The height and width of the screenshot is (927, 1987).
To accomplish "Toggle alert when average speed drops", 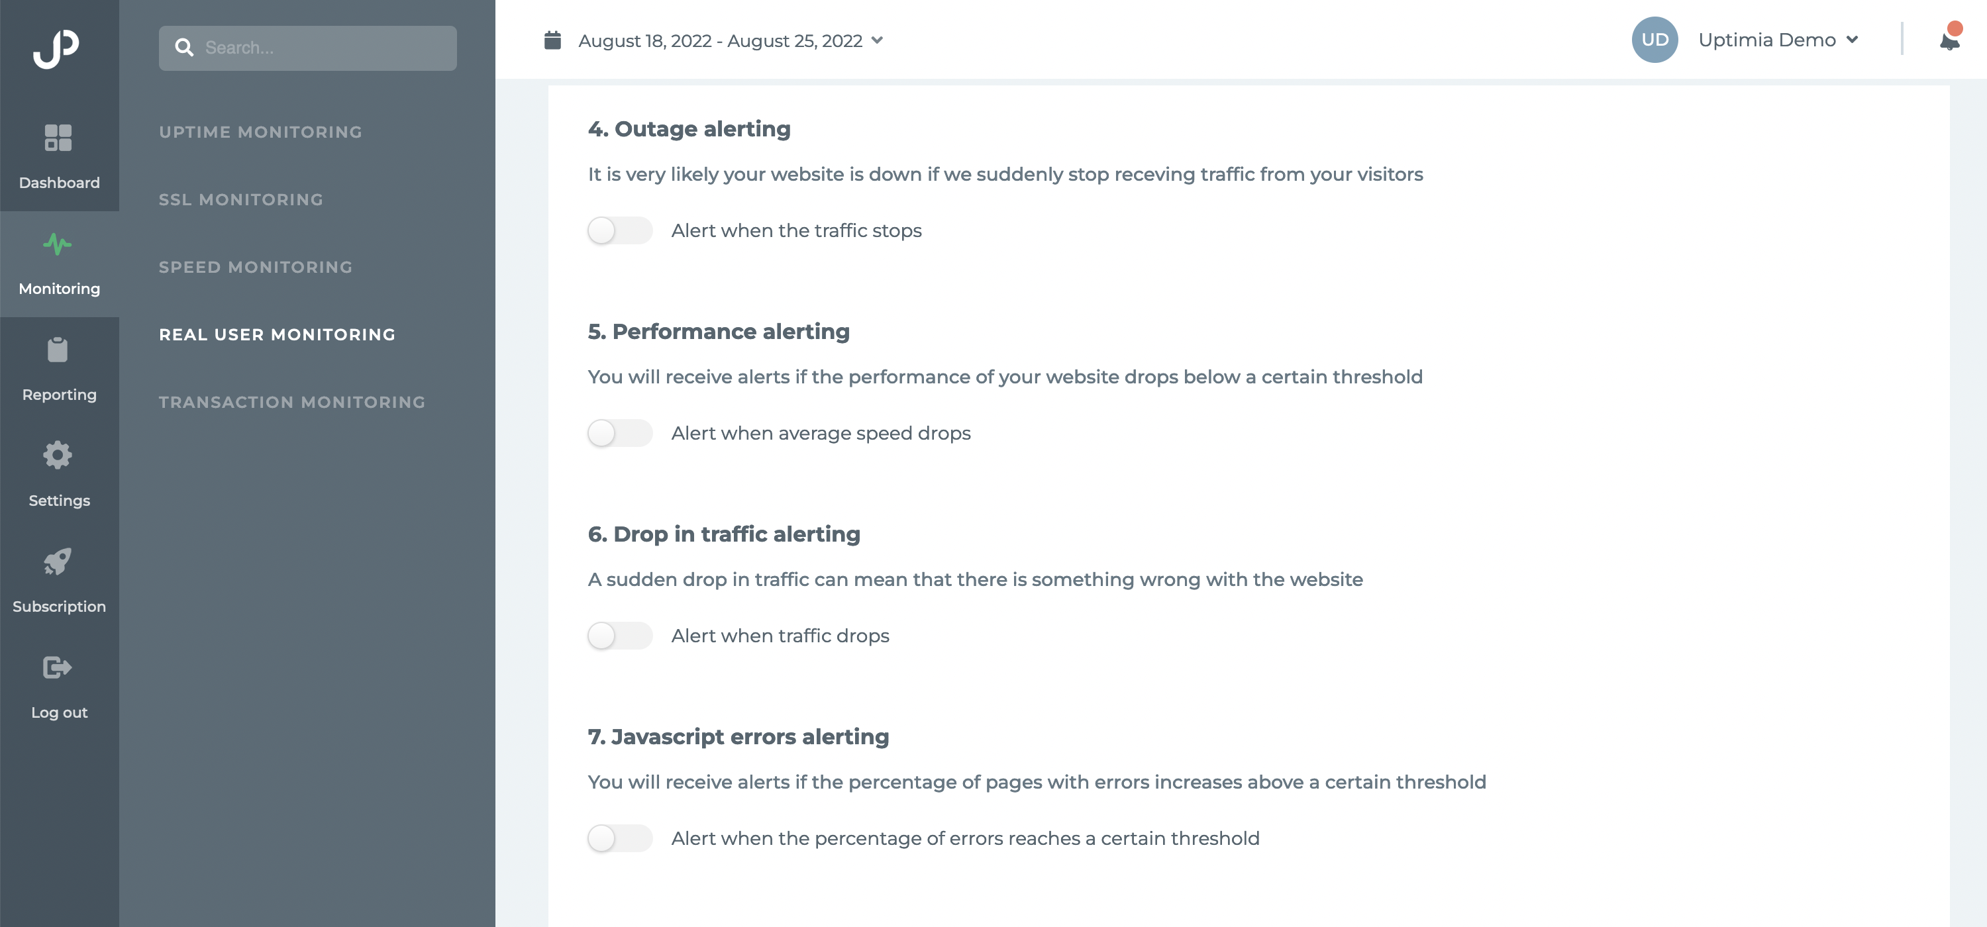I will tap(620, 434).
